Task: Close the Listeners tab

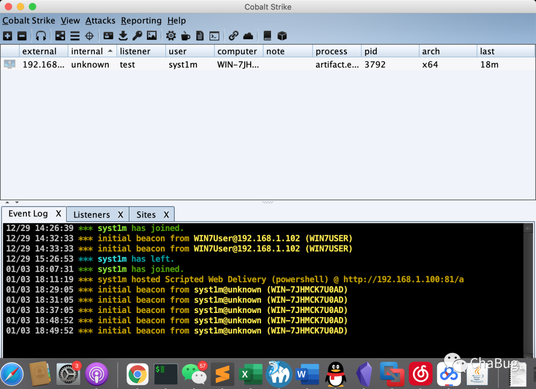Action: tap(121, 215)
